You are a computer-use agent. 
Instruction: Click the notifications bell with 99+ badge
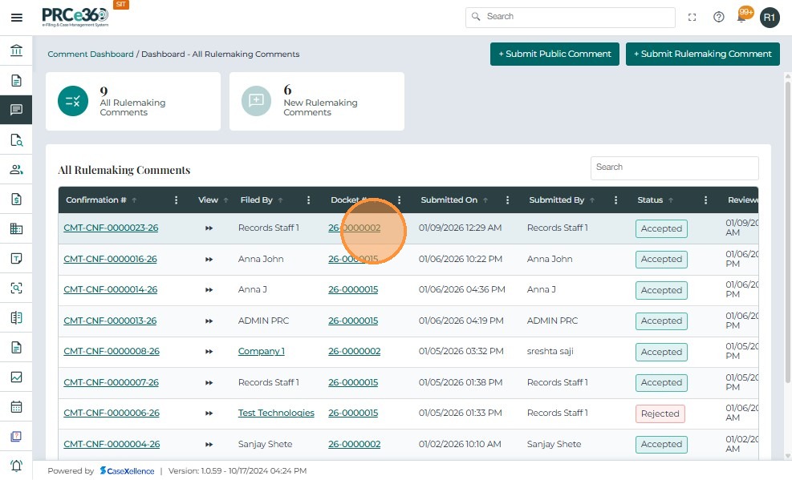coord(742,17)
